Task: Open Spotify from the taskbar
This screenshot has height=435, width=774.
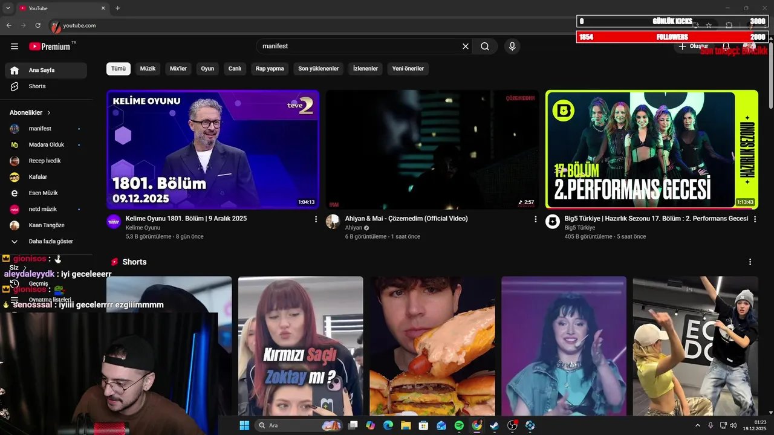Action: [x=459, y=425]
